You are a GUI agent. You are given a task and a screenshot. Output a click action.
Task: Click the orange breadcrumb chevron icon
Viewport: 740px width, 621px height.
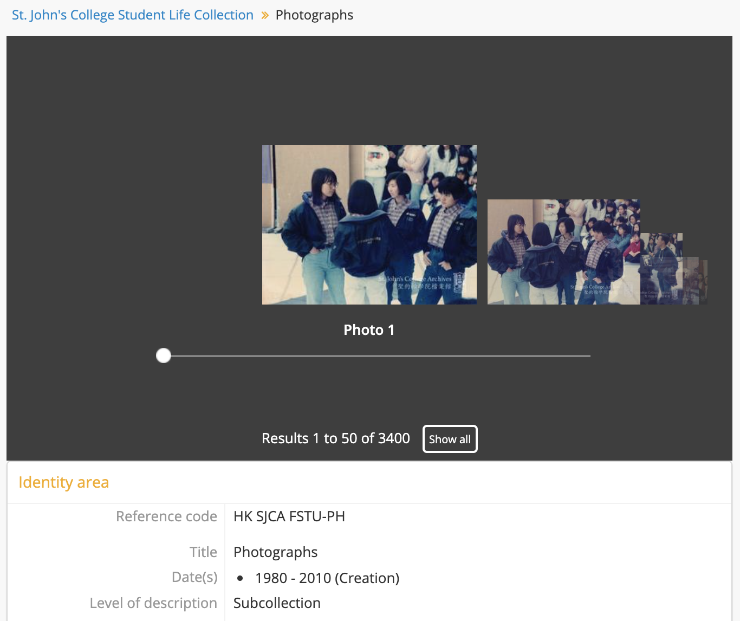264,15
